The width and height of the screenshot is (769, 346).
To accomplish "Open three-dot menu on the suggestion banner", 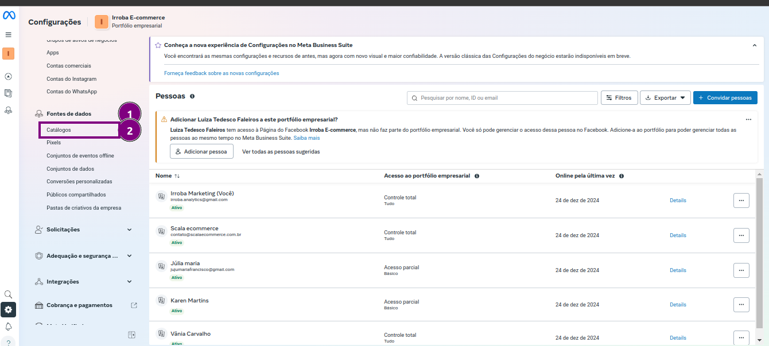I will click(x=748, y=120).
